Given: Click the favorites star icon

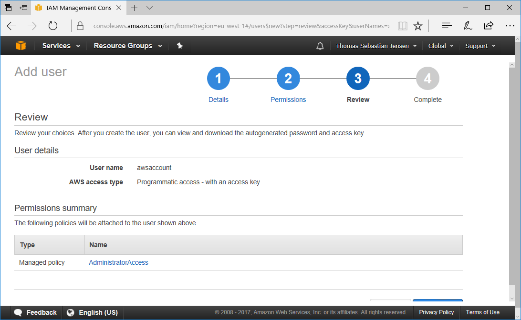Looking at the screenshot, I should click(x=418, y=26).
